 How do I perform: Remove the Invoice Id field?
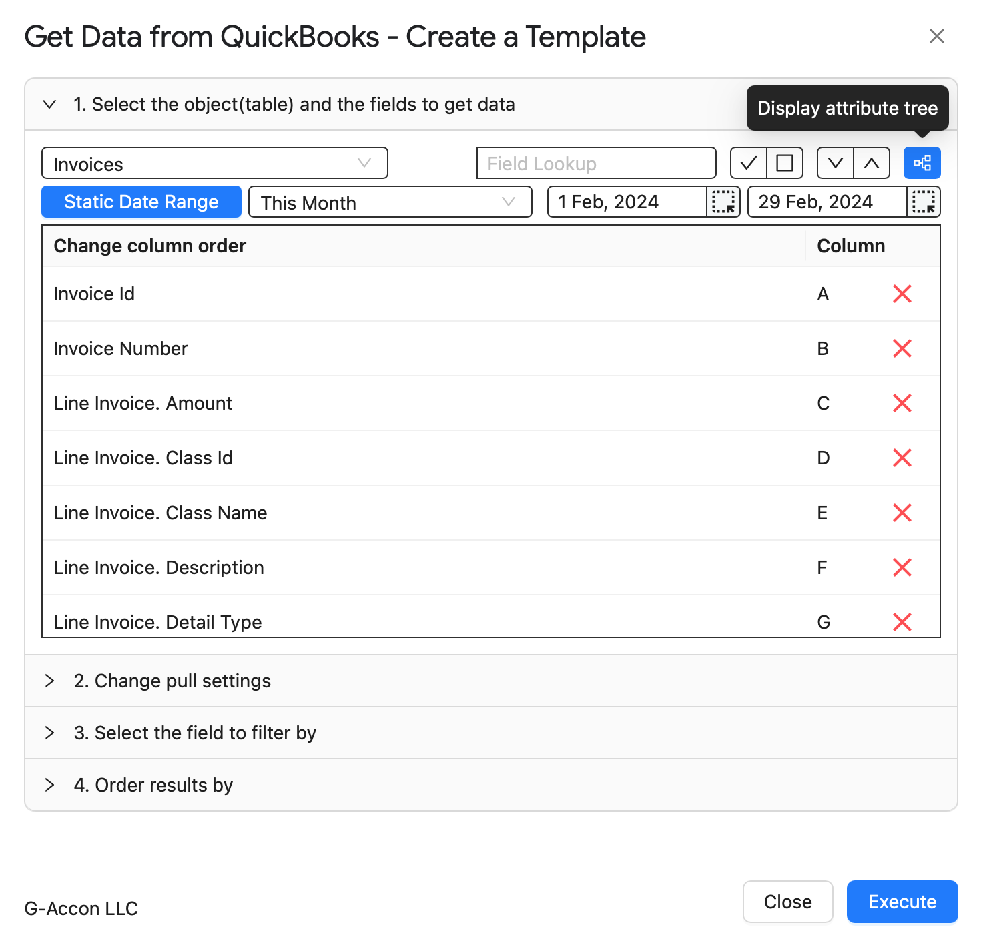pyautogui.click(x=902, y=294)
